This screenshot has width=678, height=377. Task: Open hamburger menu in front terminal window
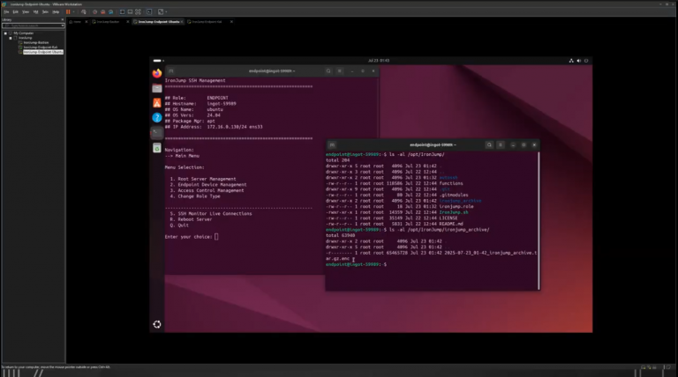pos(501,145)
